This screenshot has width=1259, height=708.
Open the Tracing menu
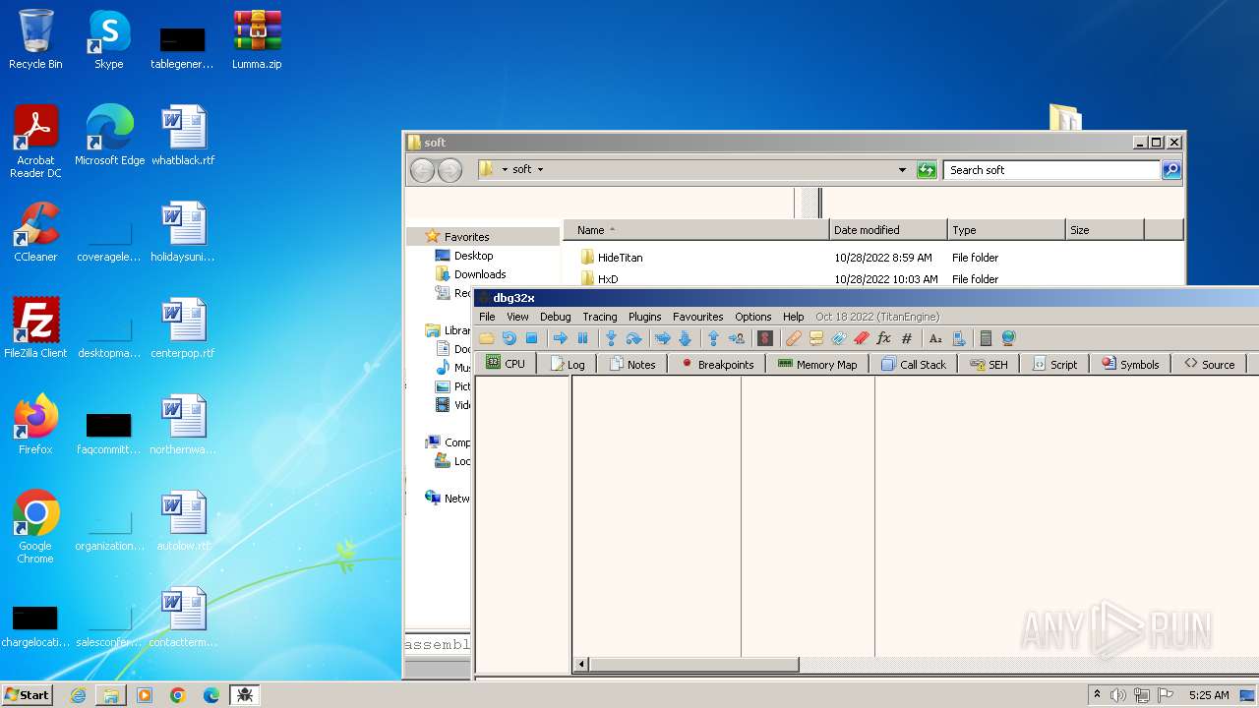click(x=599, y=317)
